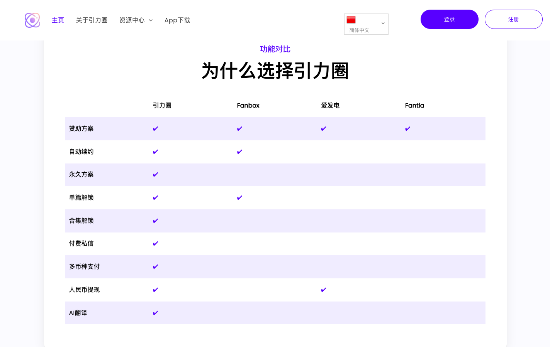The height and width of the screenshot is (347, 550).
Task: Click the 多币种支付 row label
Action: (85, 266)
